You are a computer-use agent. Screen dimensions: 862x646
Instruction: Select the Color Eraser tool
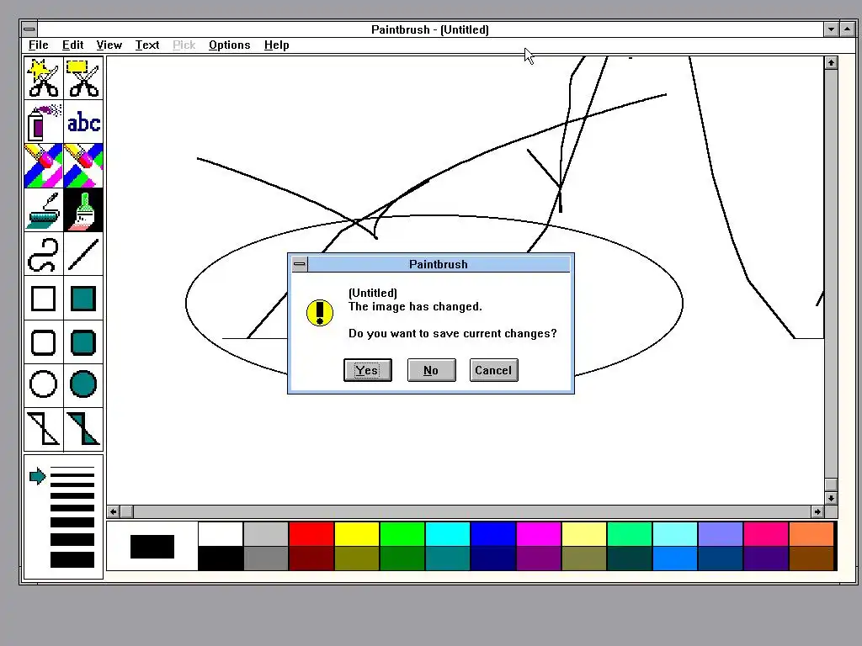point(44,166)
